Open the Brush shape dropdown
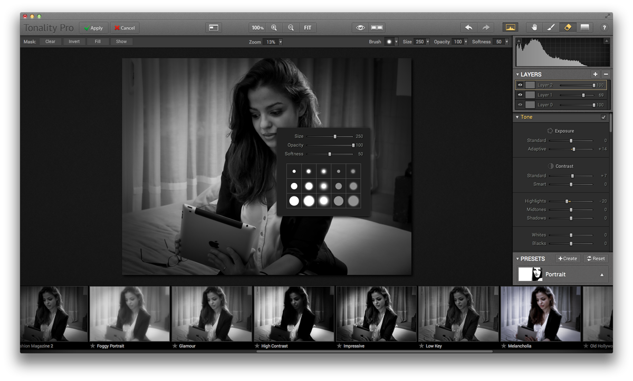 (396, 42)
